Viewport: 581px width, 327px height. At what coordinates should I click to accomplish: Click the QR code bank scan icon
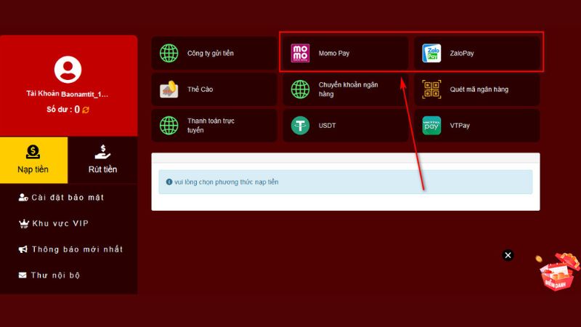click(431, 89)
